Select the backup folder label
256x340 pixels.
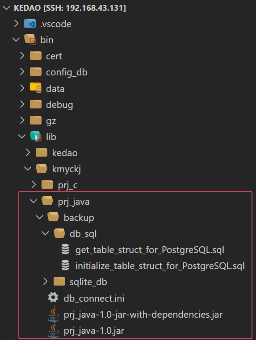coord(79,217)
